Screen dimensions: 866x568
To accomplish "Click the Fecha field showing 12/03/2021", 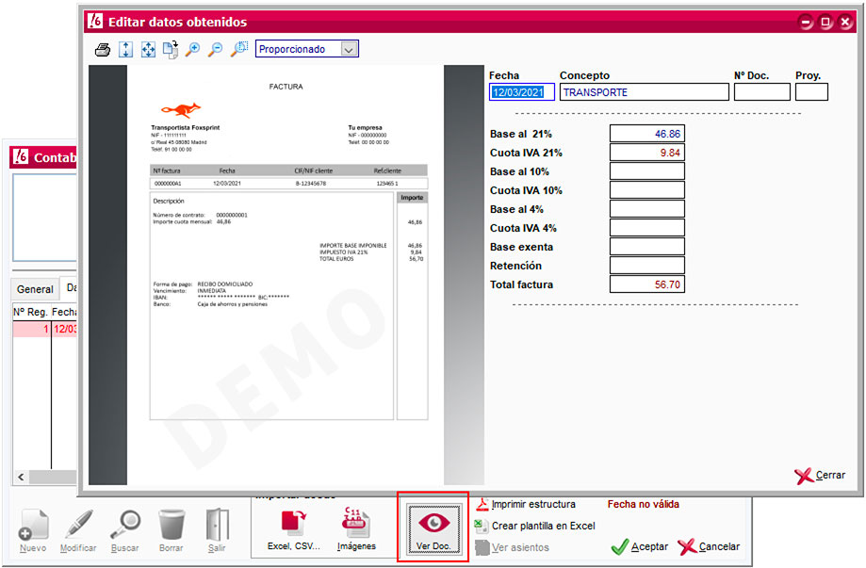I will pos(521,92).
